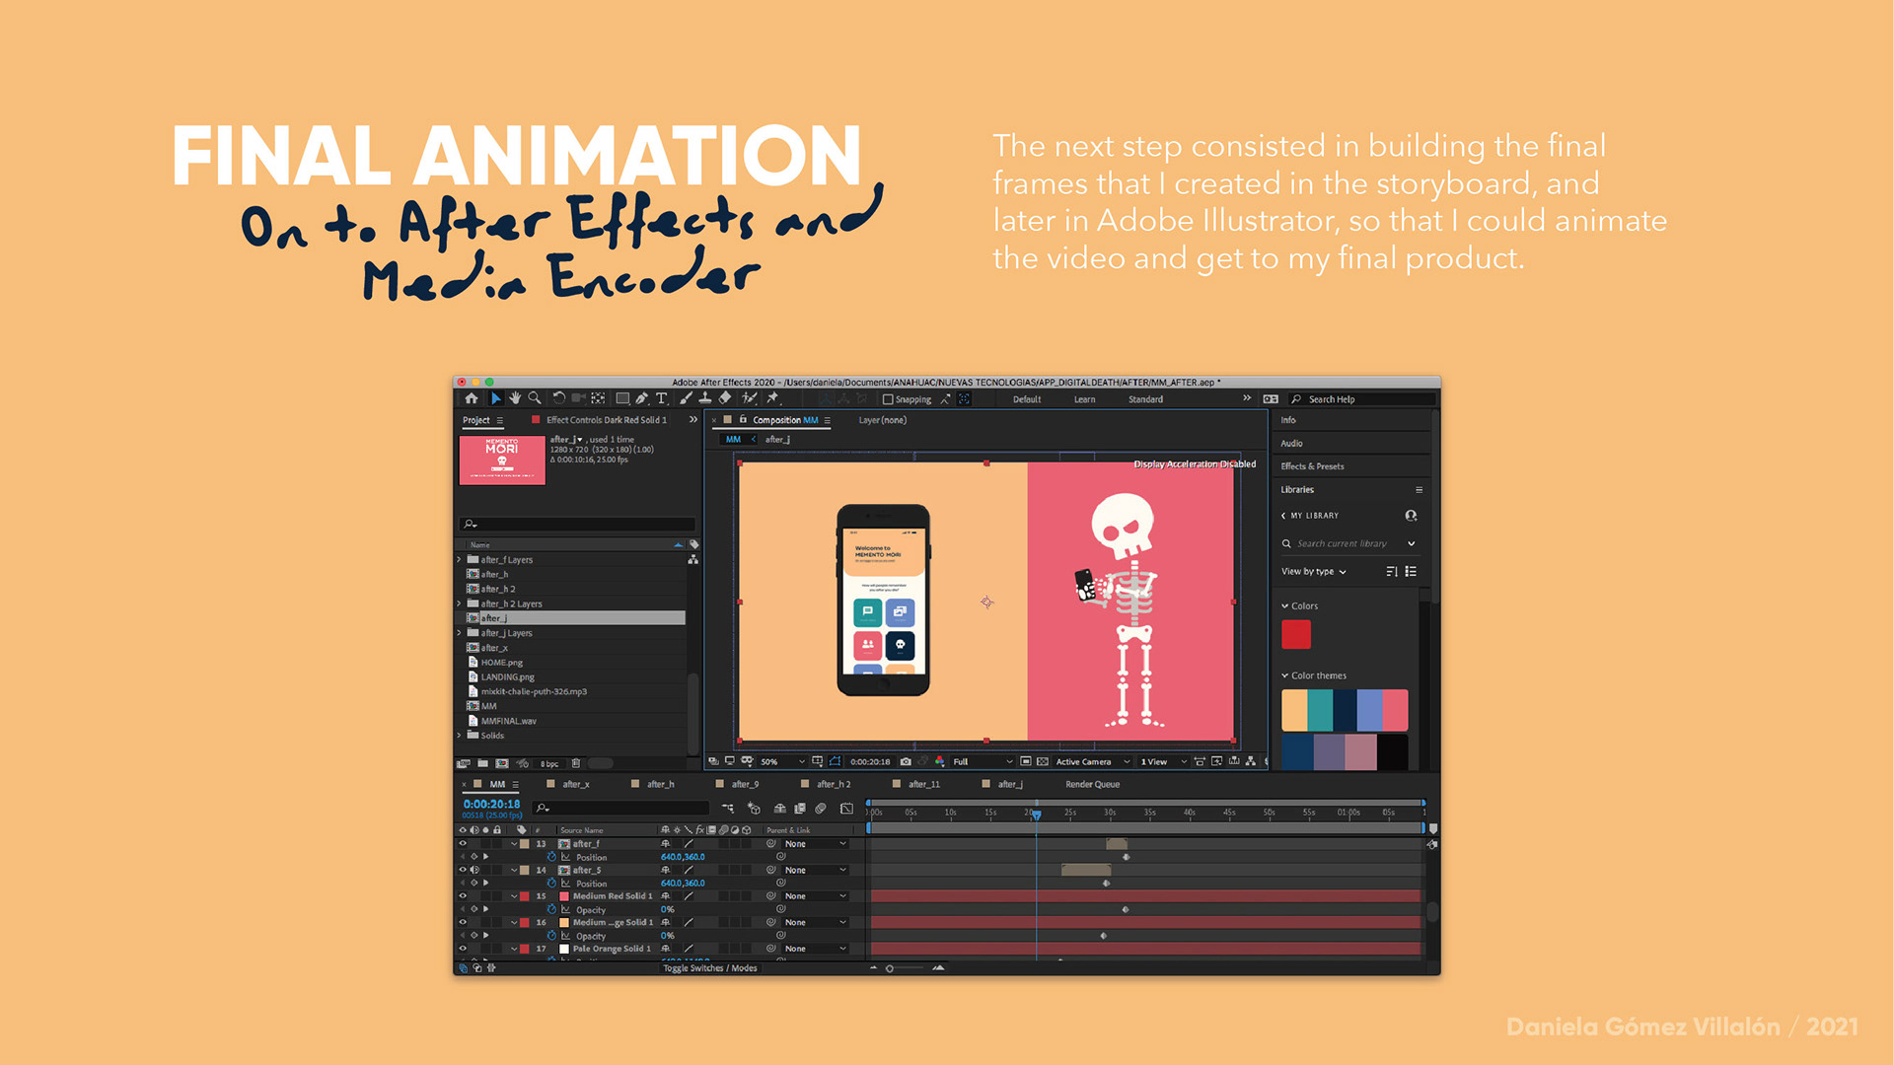Toggle visibility eye for layer after_f

[463, 844]
